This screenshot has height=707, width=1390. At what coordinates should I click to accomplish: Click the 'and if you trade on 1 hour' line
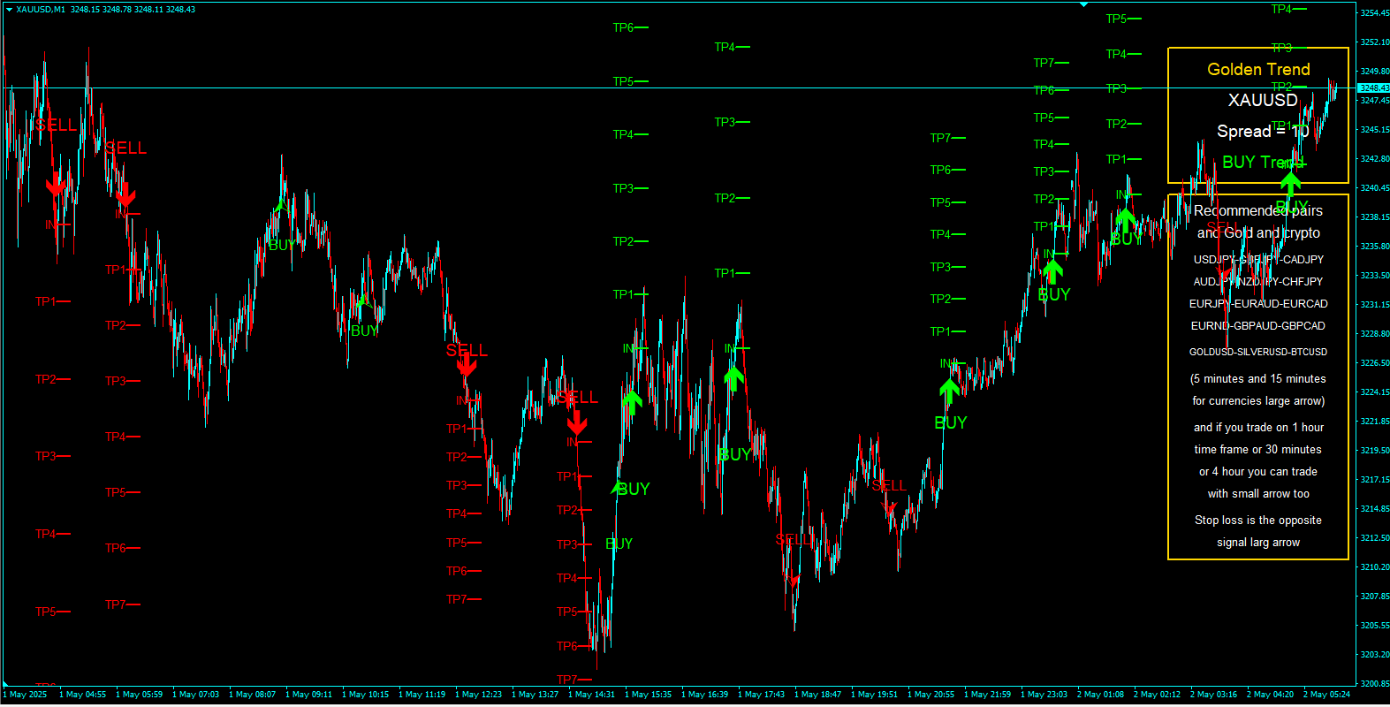[1258, 427]
